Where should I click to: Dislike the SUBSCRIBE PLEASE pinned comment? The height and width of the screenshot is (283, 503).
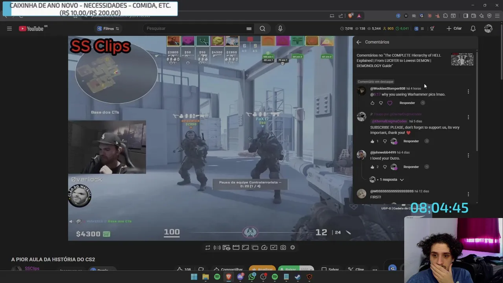pos(385,141)
